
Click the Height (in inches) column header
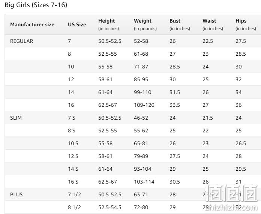108,24
